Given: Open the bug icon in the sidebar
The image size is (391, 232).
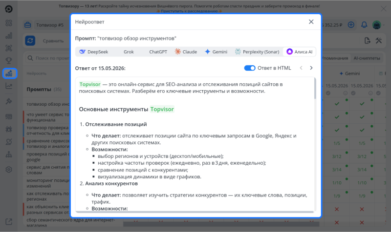Looking at the screenshot, I should coord(9,129).
